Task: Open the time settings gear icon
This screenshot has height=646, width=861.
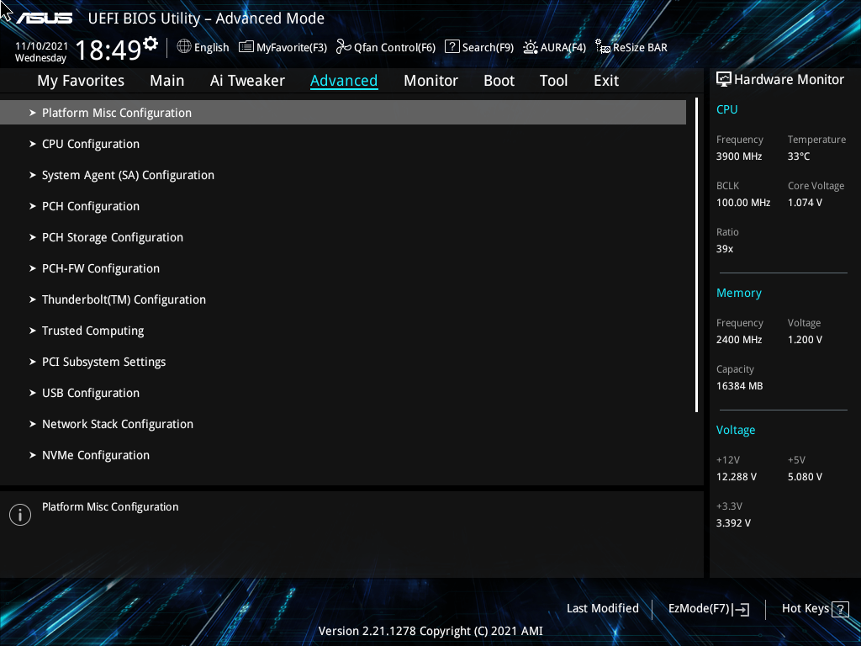Action: 151,44
